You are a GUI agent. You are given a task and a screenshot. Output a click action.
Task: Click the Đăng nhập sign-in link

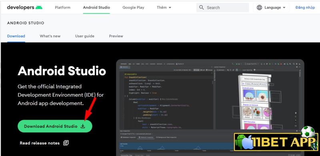point(305,8)
